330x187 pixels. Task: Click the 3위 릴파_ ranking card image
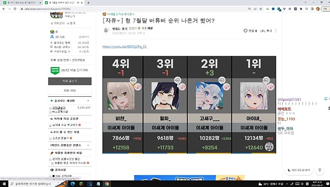click(165, 96)
